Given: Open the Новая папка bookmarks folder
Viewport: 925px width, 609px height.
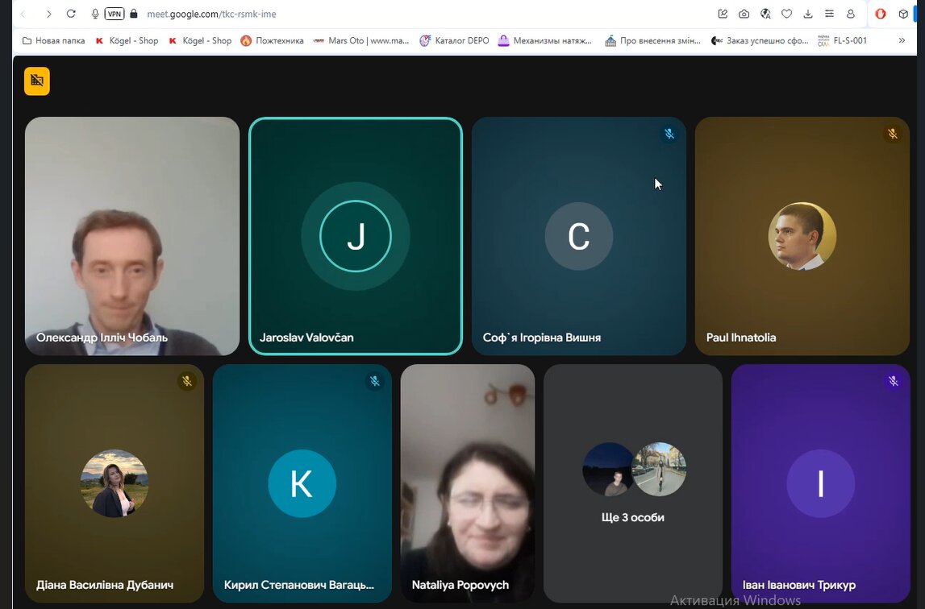Looking at the screenshot, I should (x=53, y=40).
